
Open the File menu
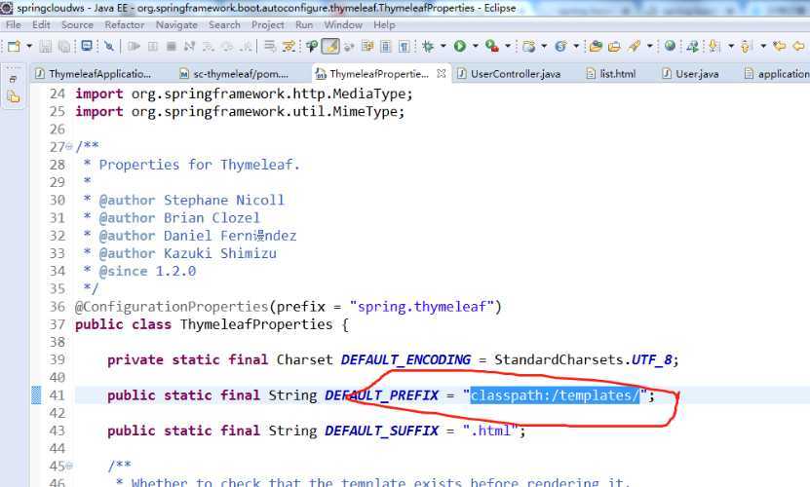(x=14, y=24)
